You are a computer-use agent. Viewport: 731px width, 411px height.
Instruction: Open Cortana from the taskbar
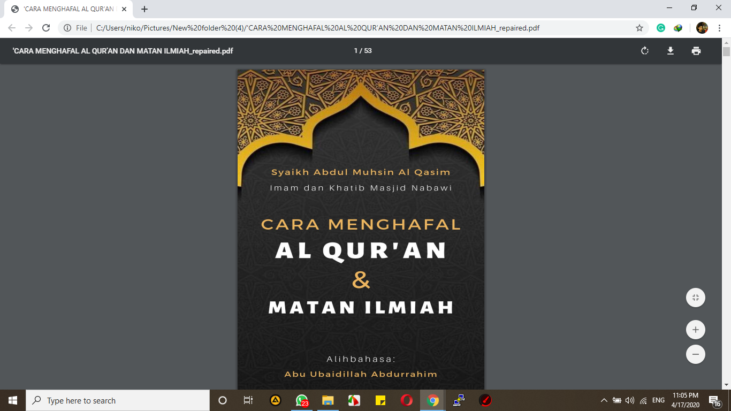pyautogui.click(x=223, y=400)
